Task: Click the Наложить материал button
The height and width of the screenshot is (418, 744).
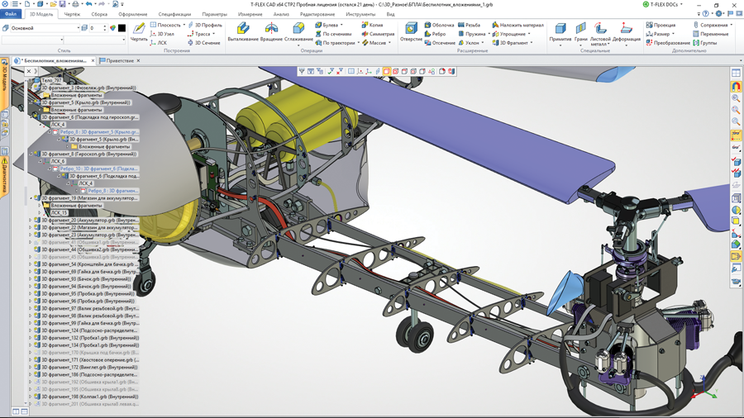Action: click(517, 25)
